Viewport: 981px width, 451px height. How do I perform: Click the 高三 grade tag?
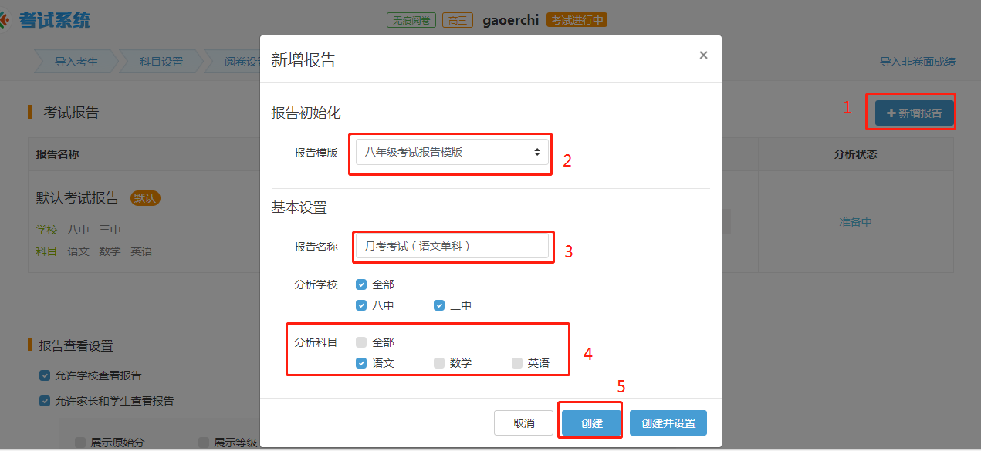(x=458, y=20)
